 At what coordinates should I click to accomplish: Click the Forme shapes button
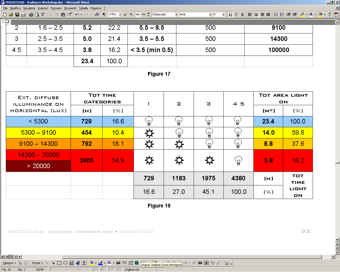[37, 263]
